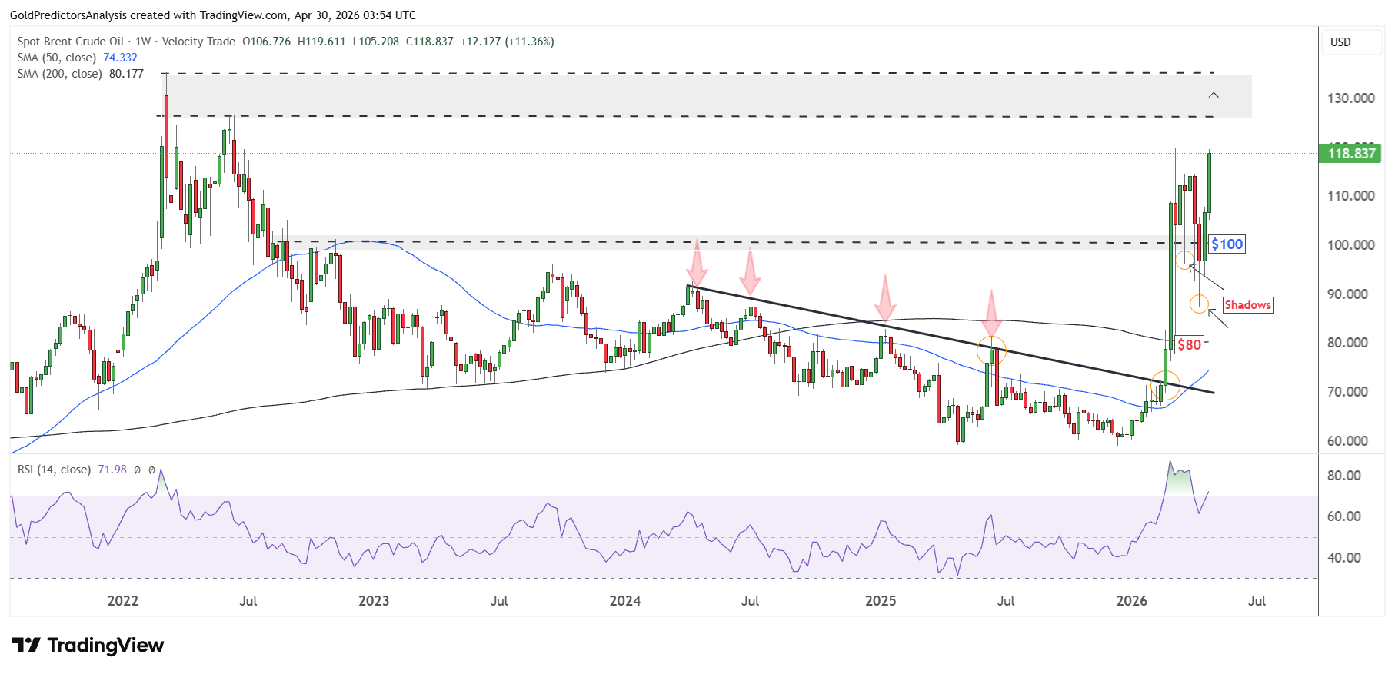Click the high value H119.611
1395x674 pixels.
point(321,42)
